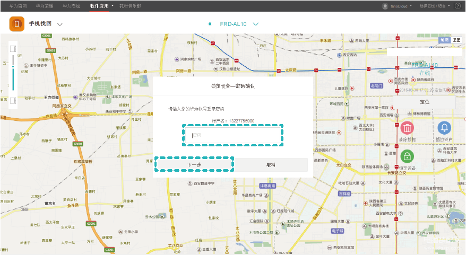
Task: Click the map zoom in button
Action: point(13,49)
